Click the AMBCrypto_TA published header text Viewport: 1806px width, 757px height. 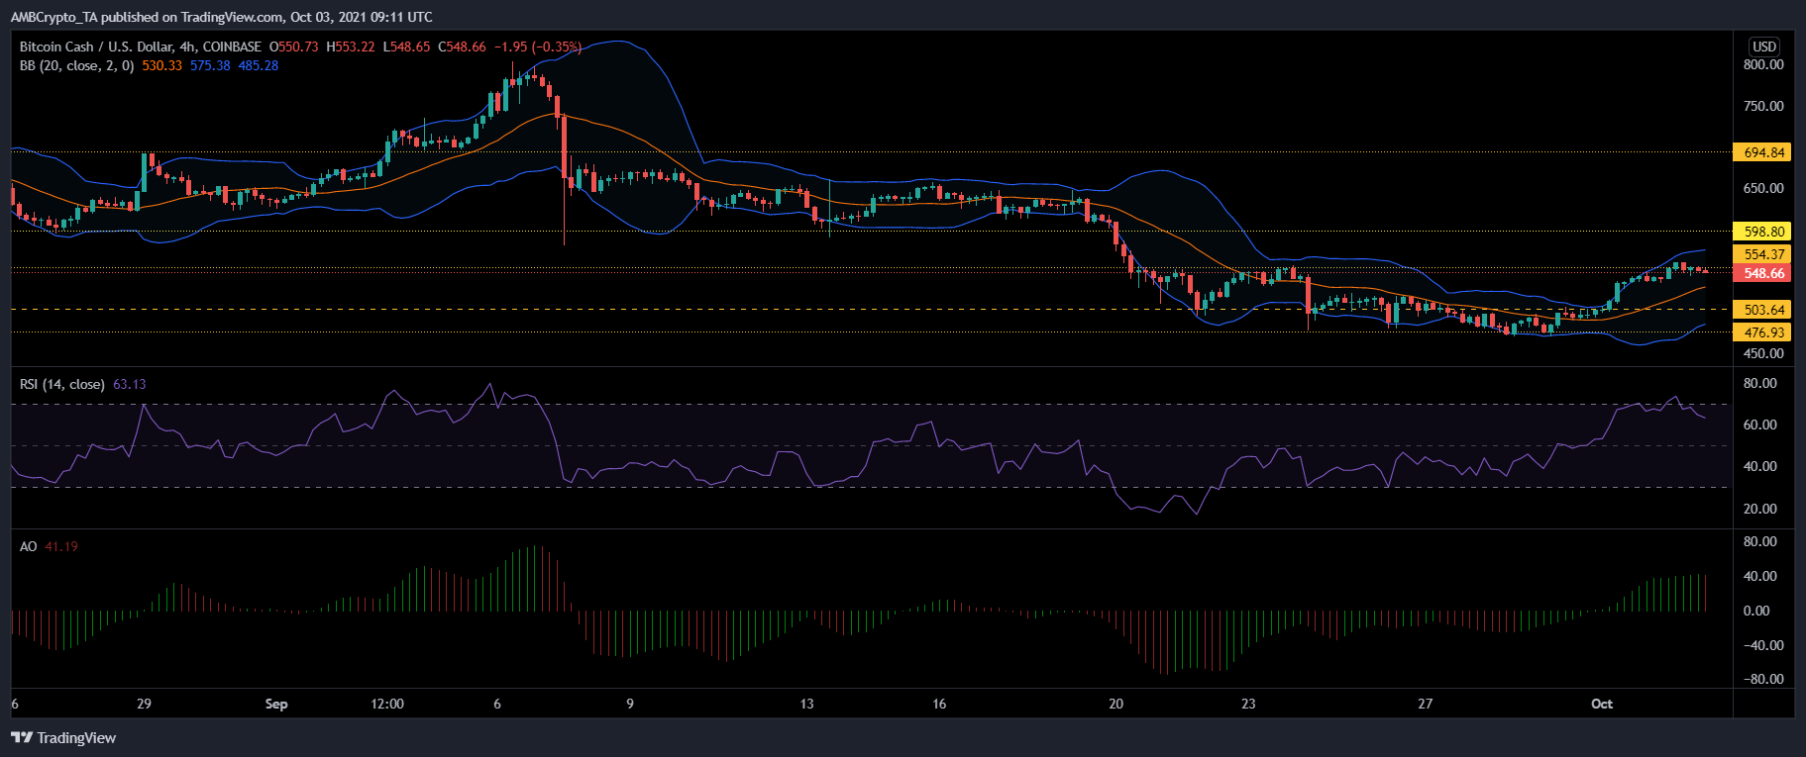(x=221, y=17)
